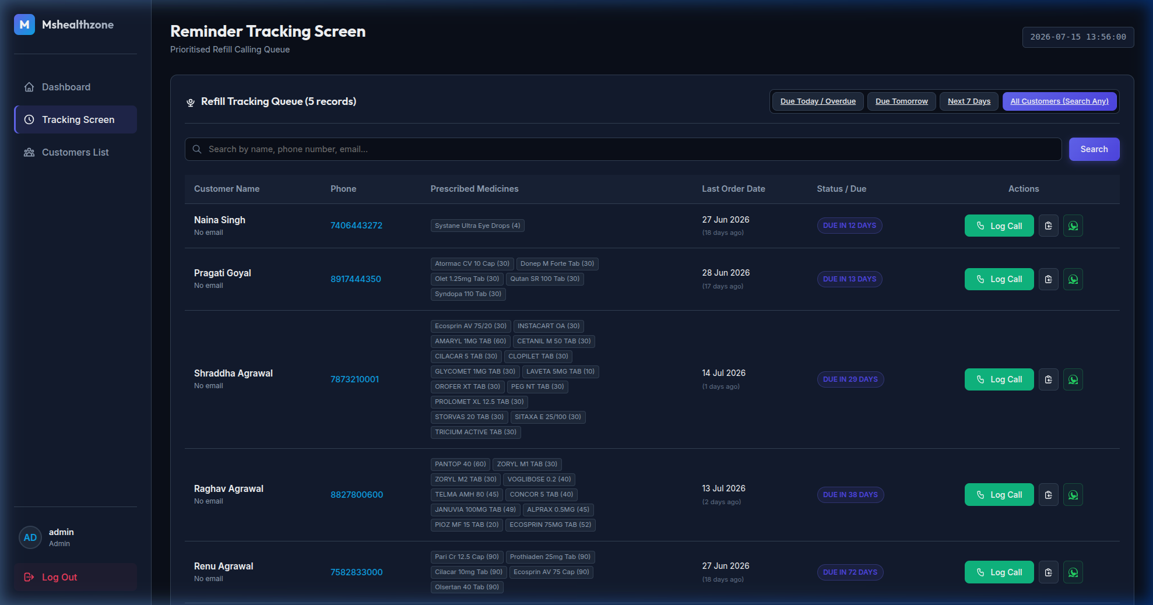Click phone number 8917444350

[356, 279]
